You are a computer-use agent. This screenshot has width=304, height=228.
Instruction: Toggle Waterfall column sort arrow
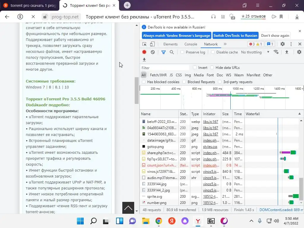[300, 114]
